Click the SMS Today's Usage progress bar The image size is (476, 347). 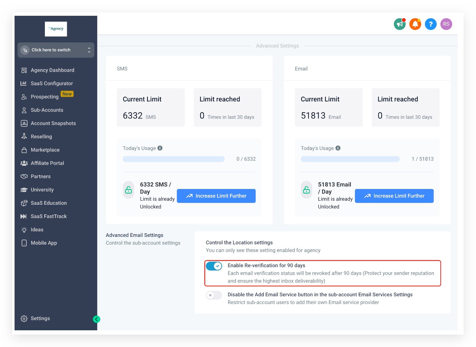[x=174, y=159]
